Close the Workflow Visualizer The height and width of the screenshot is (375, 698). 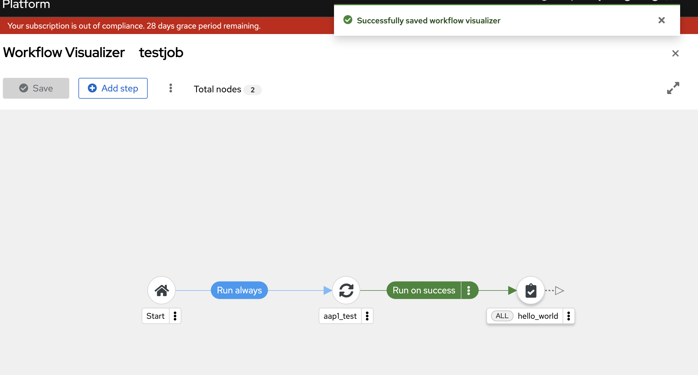coord(675,53)
